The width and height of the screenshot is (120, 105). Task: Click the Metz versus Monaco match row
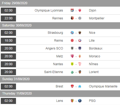(60, 56)
